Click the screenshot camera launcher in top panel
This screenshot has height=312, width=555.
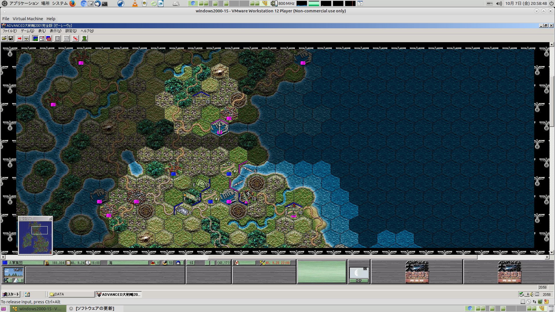[91, 3]
